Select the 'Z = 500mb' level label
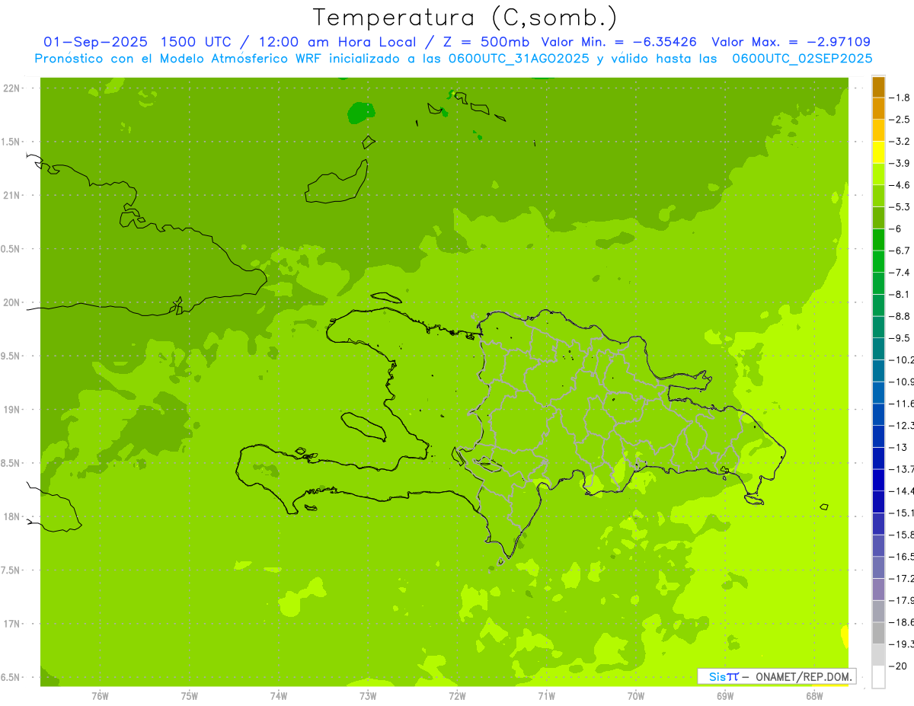The image size is (914, 706). [485, 42]
